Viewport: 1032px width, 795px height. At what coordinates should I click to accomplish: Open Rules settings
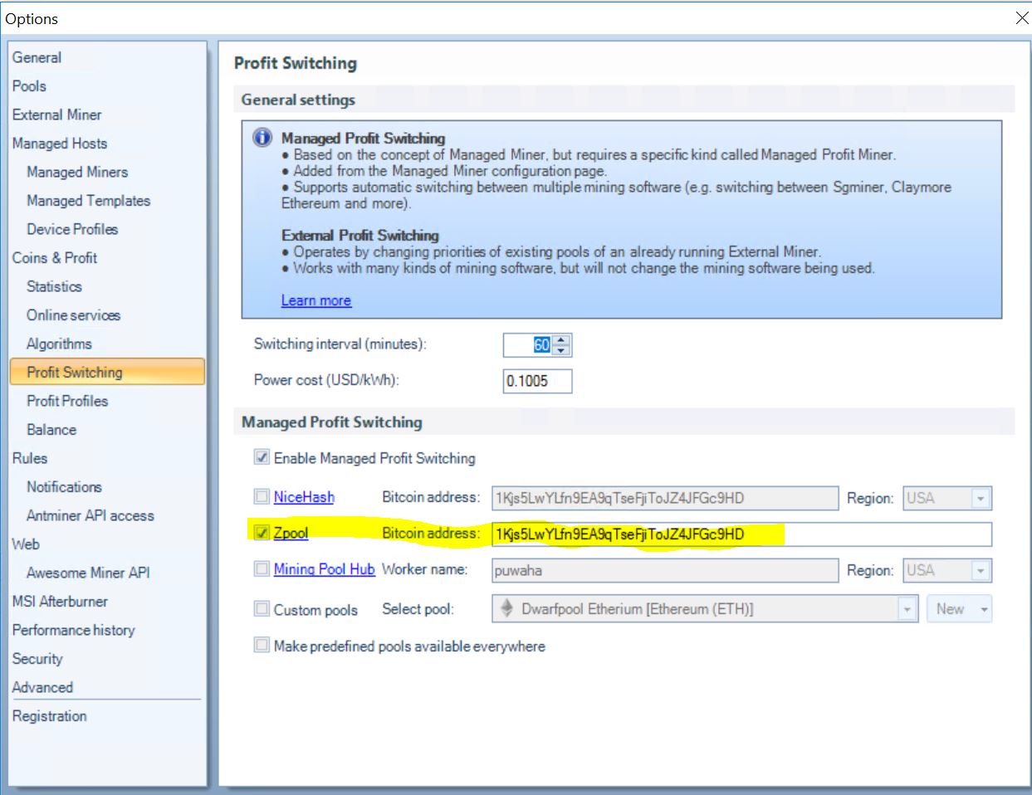tap(30, 458)
